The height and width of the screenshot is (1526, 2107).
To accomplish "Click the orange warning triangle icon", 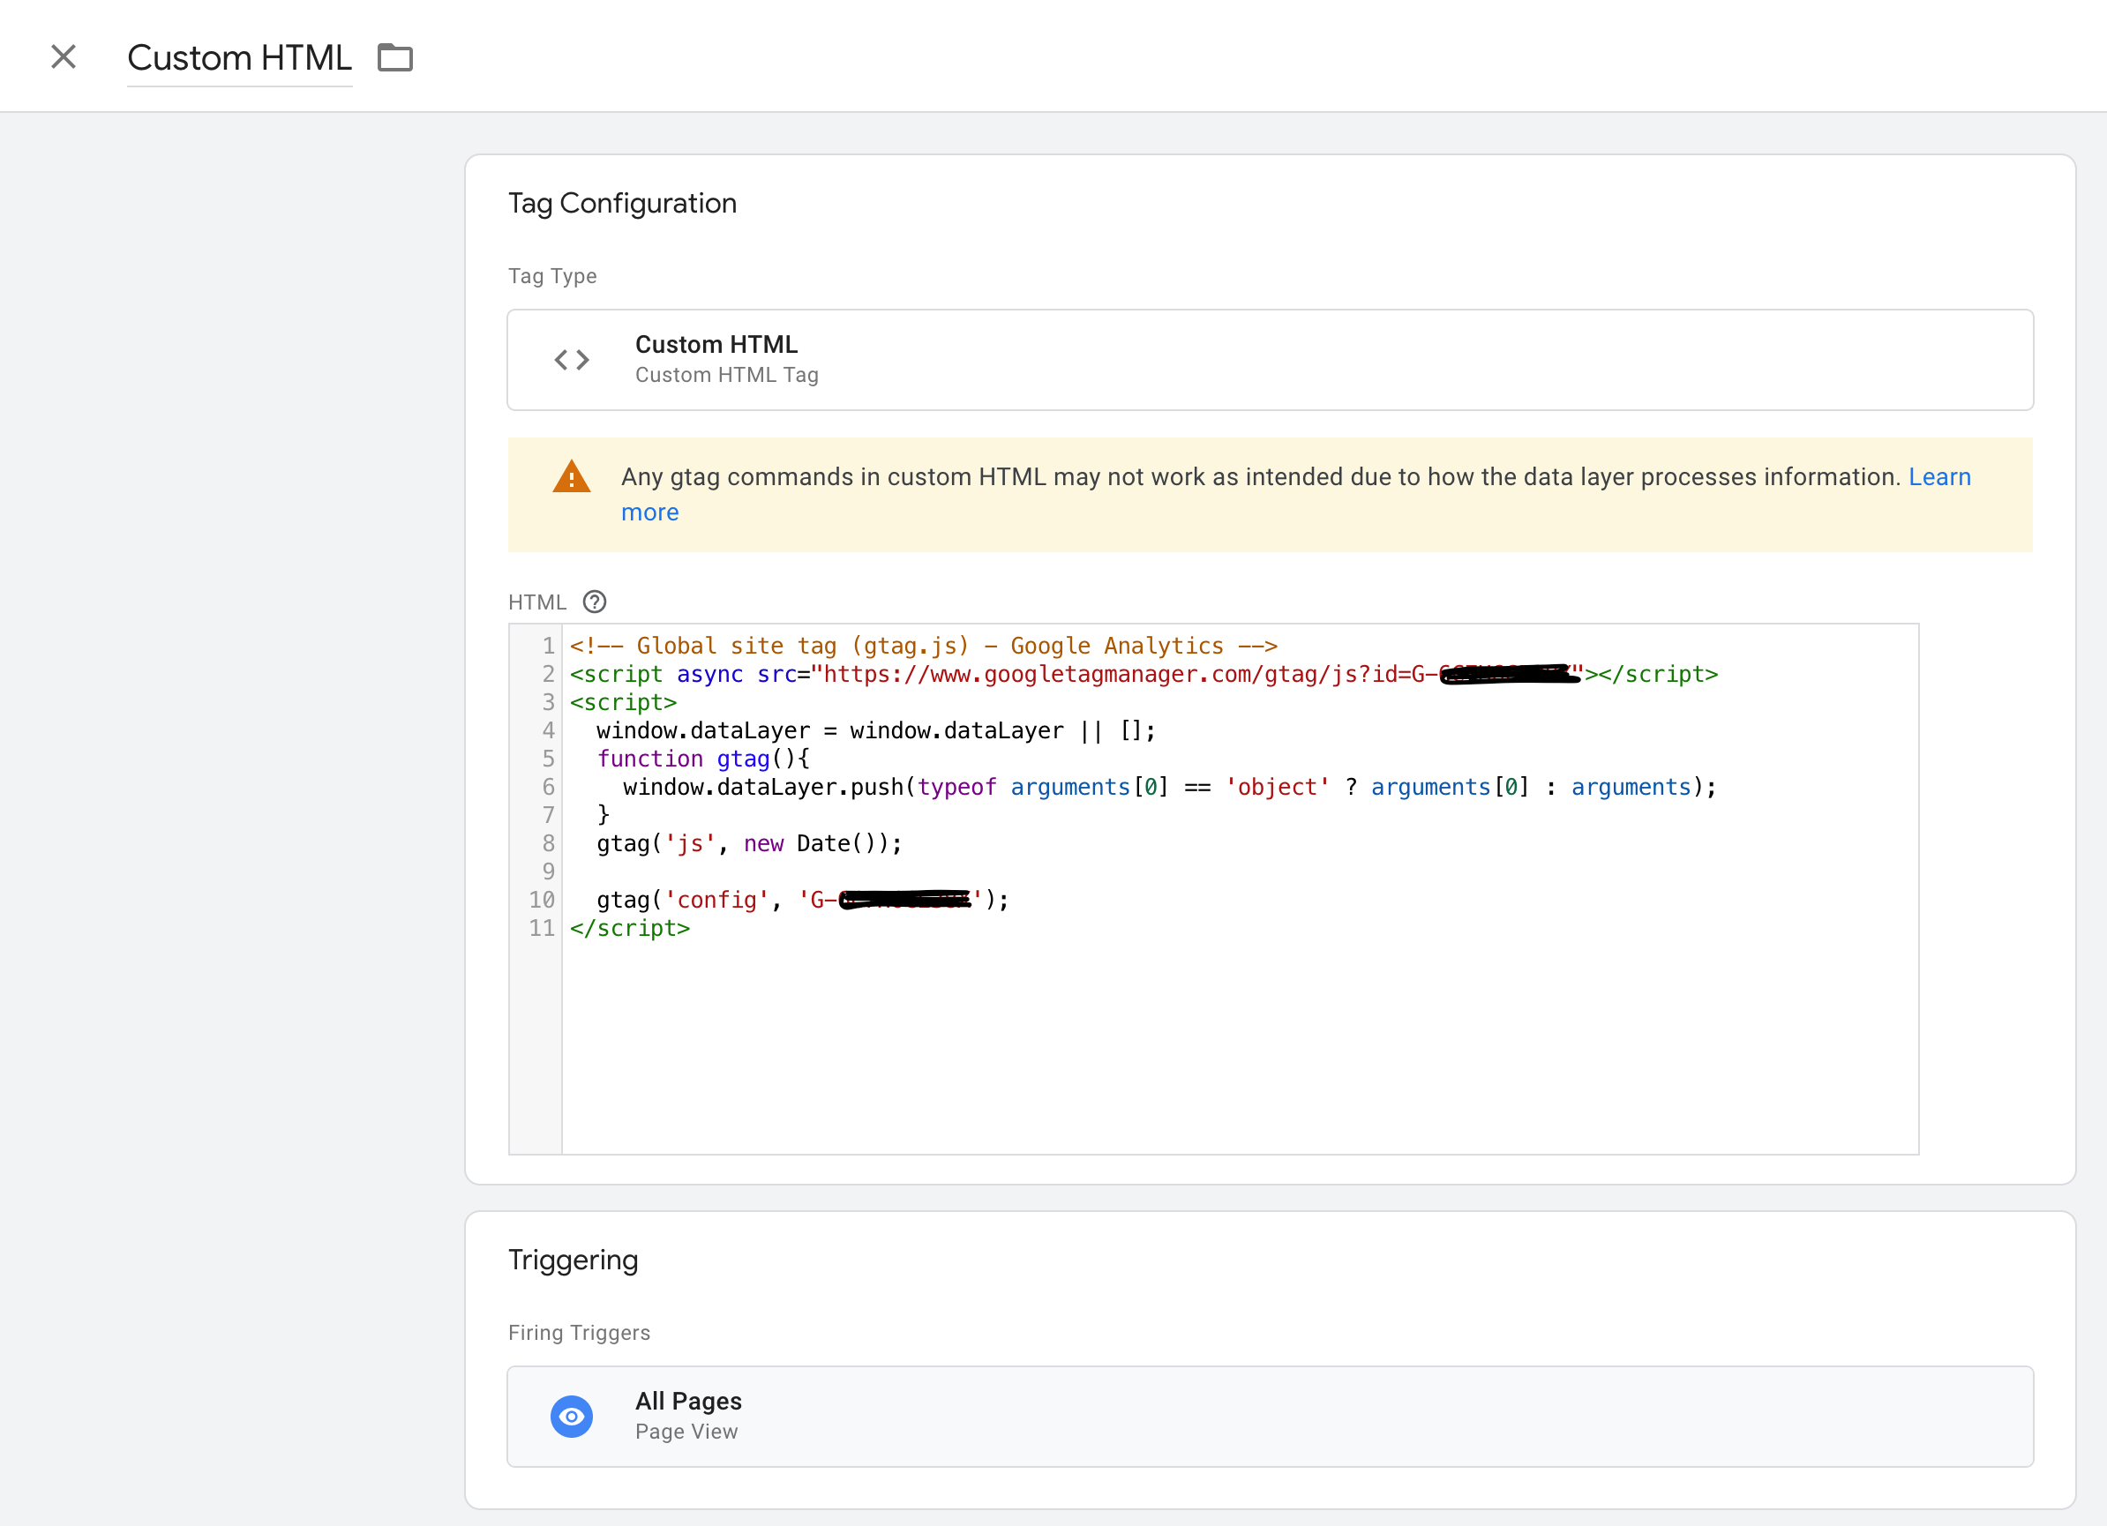I will (x=572, y=477).
